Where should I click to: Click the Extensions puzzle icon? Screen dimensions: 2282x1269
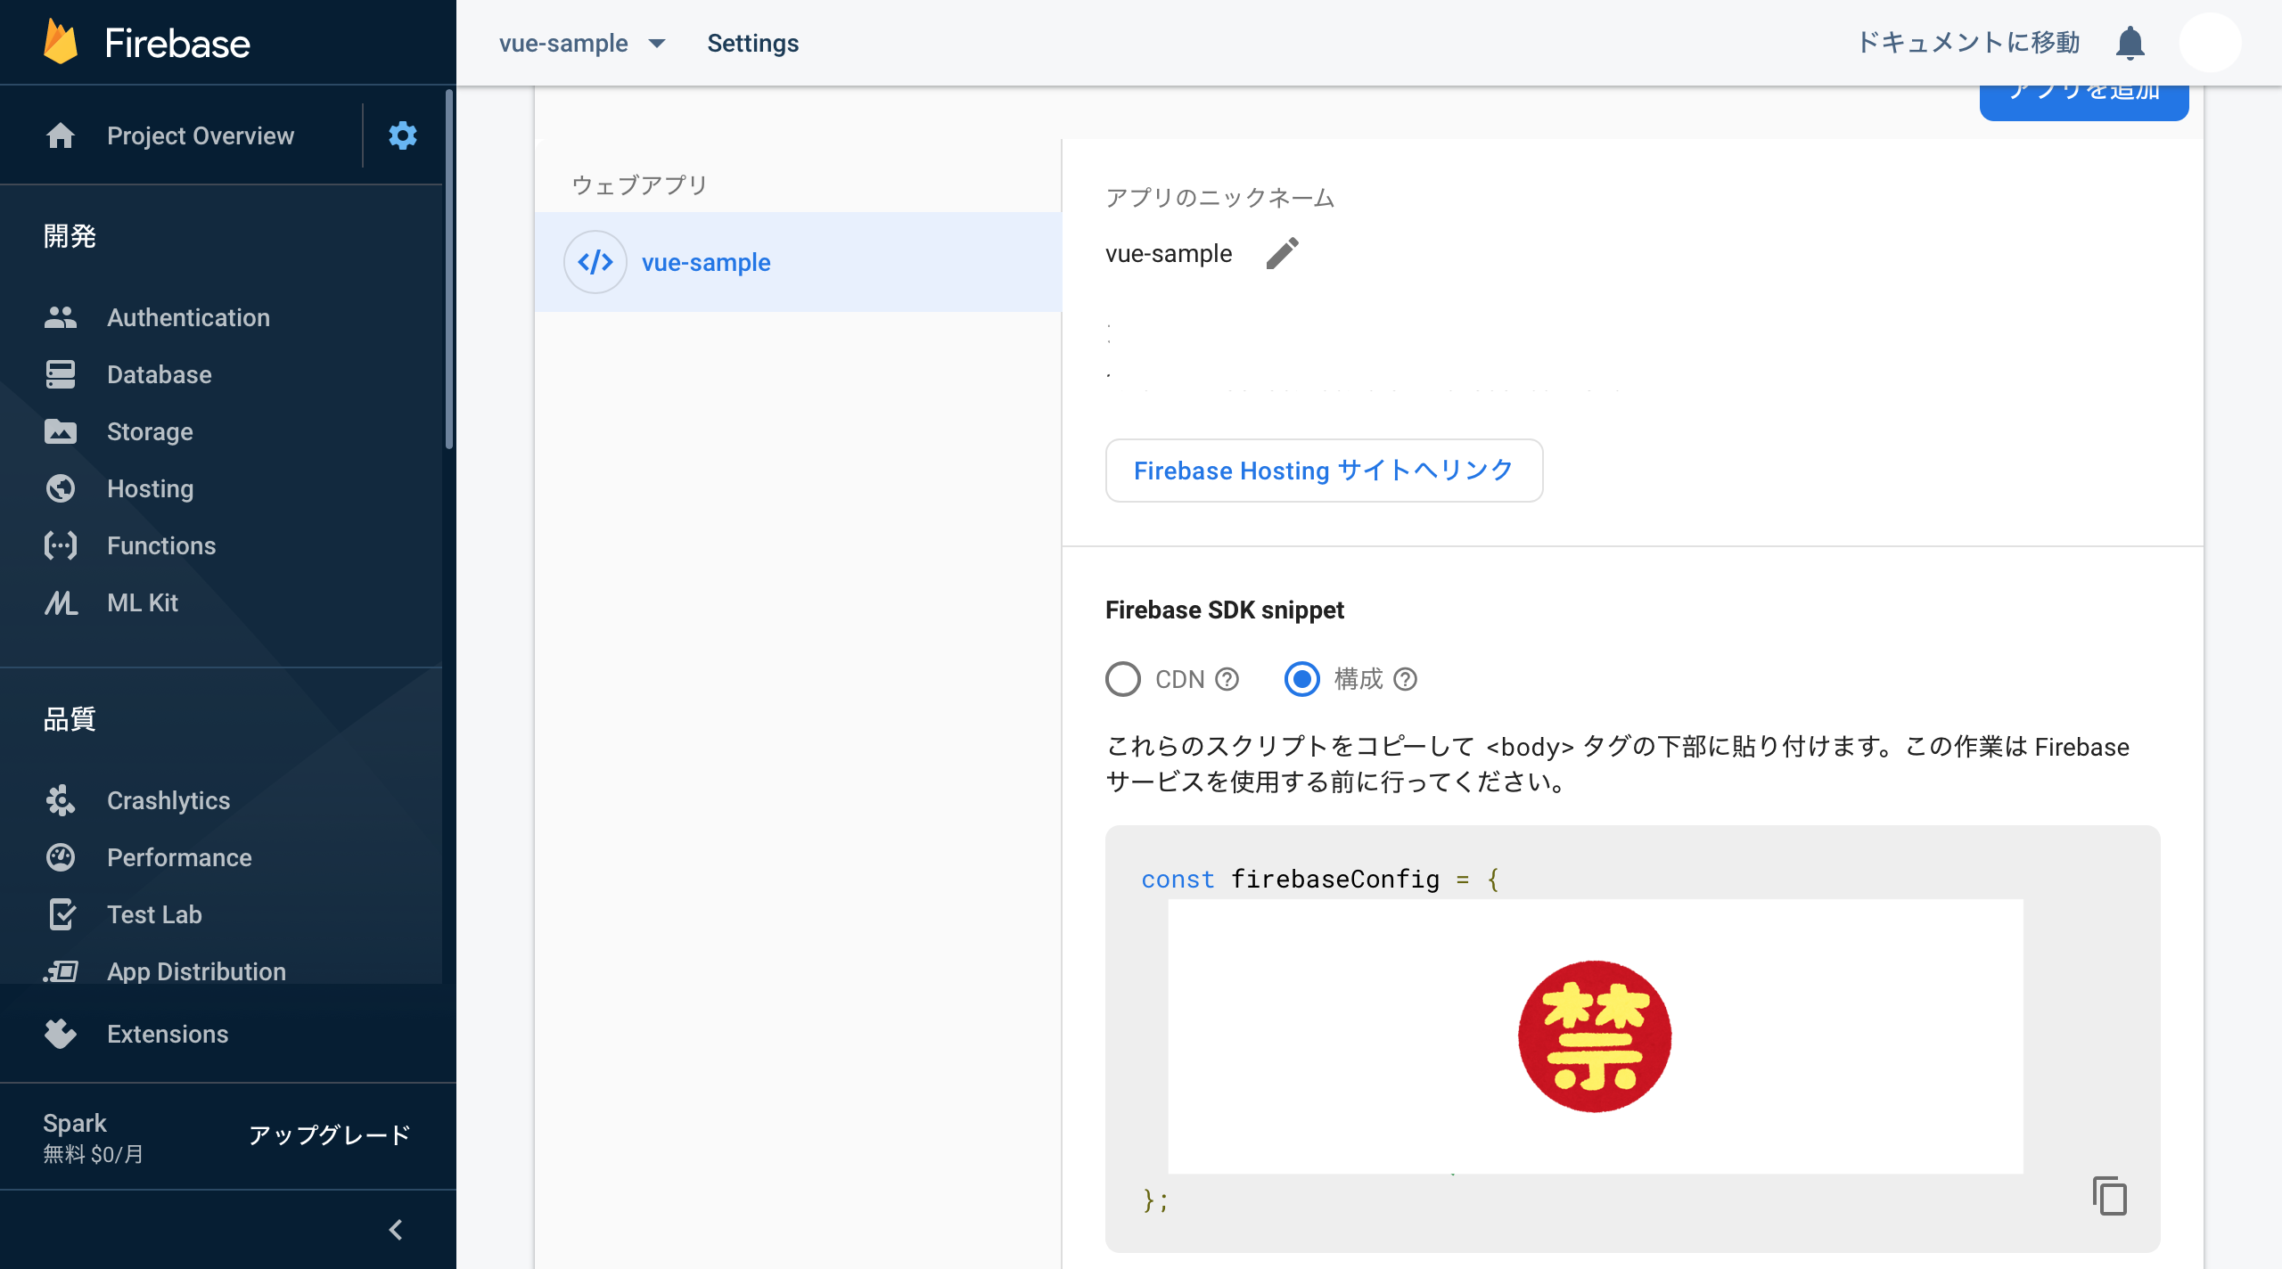click(x=61, y=1034)
